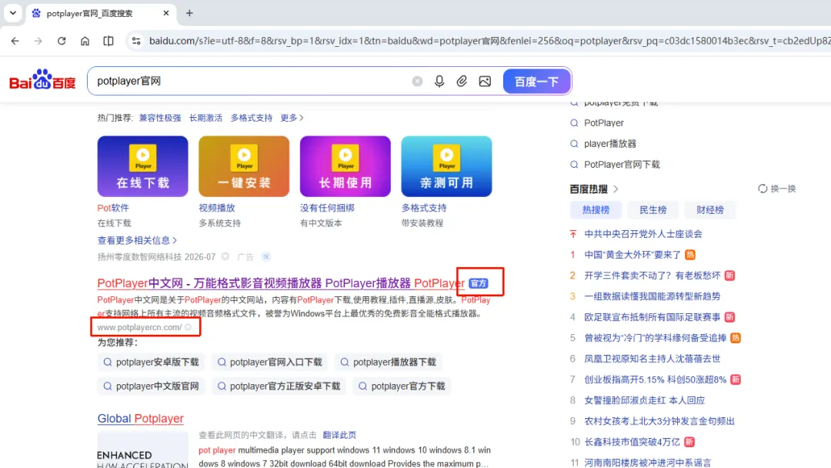Search potplayer安卓版下载 suggestion
This screenshot has height=468, width=831.
[x=151, y=362]
